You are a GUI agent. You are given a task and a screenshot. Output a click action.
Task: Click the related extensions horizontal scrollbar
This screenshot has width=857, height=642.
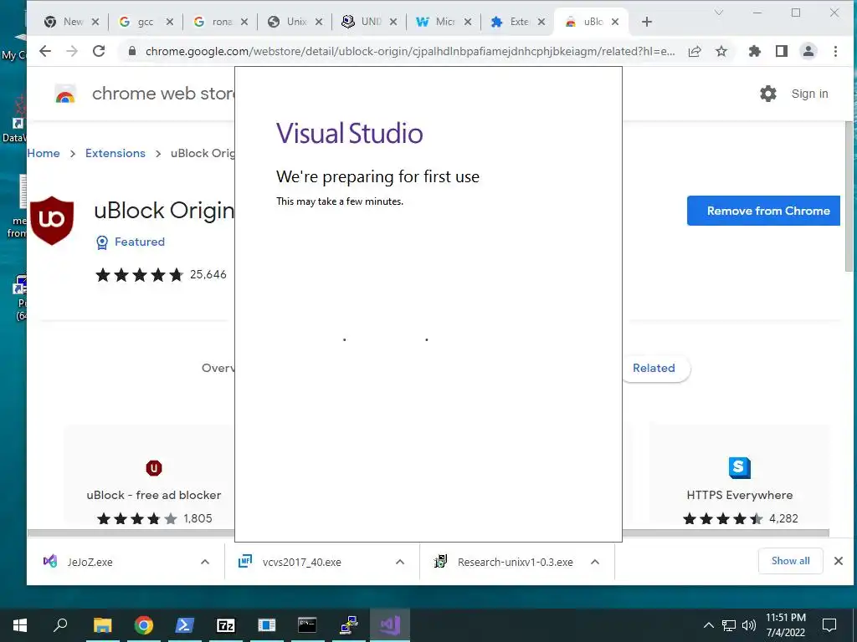[428, 532]
